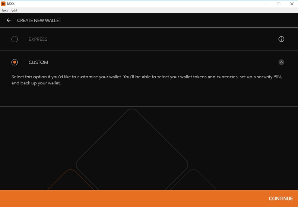Click the Jaxx logo in title bar

click(3, 3)
